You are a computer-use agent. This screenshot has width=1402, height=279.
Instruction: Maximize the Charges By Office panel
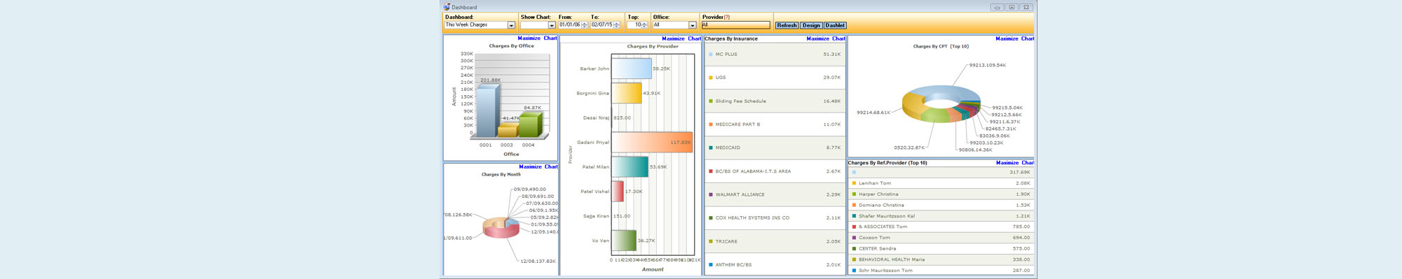point(529,38)
